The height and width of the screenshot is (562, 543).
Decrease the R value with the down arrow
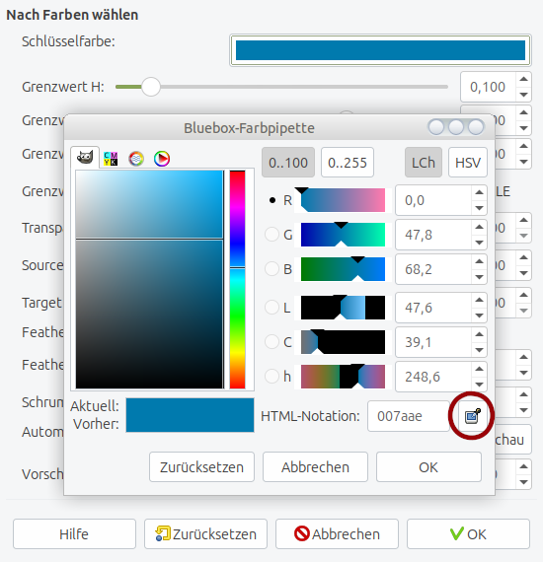[479, 208]
